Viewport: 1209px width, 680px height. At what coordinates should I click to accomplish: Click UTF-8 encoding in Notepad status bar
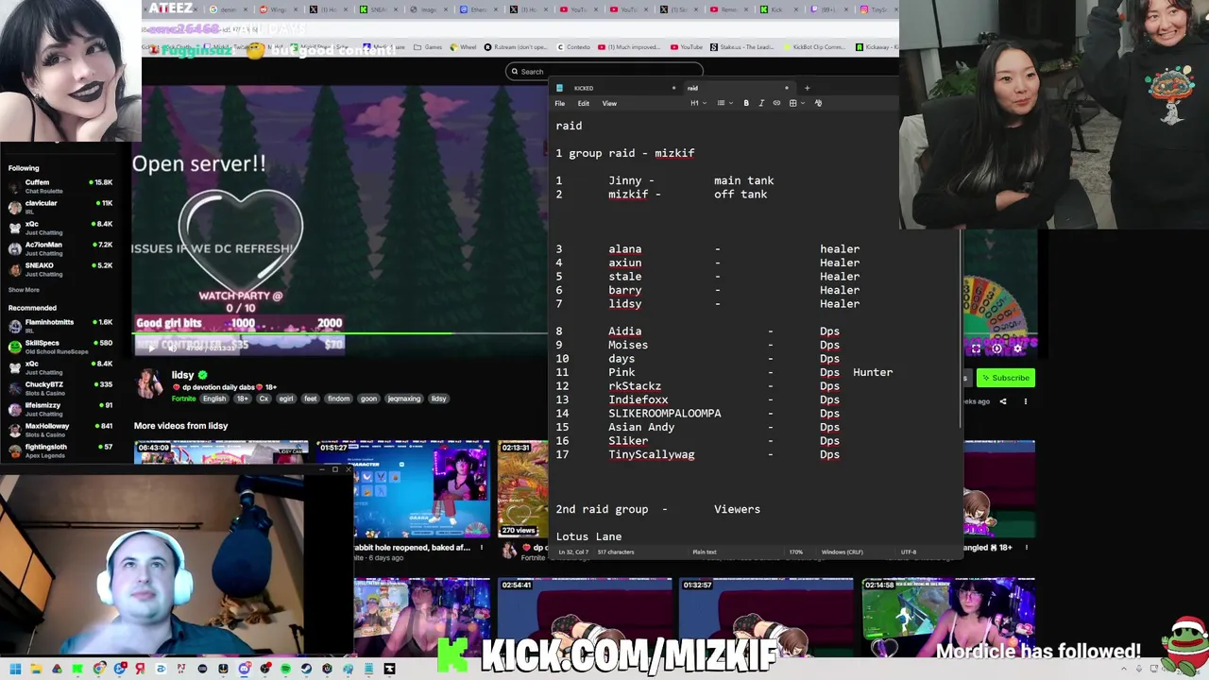click(x=908, y=552)
